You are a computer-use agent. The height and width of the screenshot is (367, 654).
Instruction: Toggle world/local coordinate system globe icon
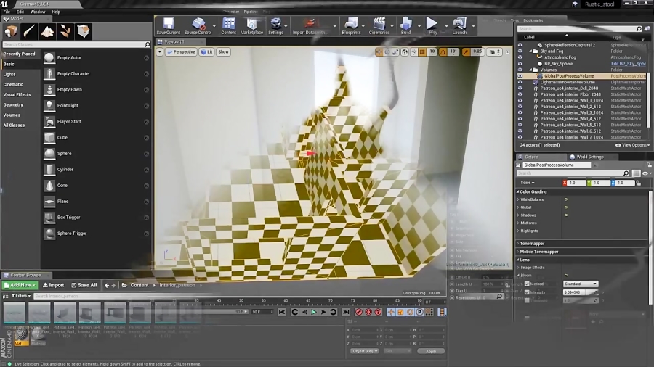click(405, 52)
